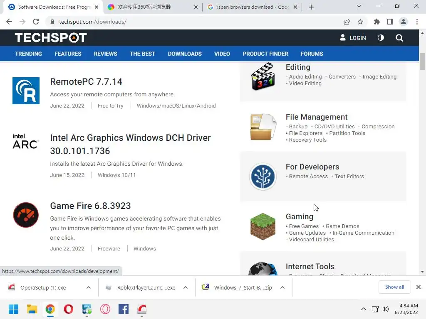Image resolution: width=426 pixels, height=319 pixels.
Task: Click the Gaming Minecraft block icon
Action: 263,226
